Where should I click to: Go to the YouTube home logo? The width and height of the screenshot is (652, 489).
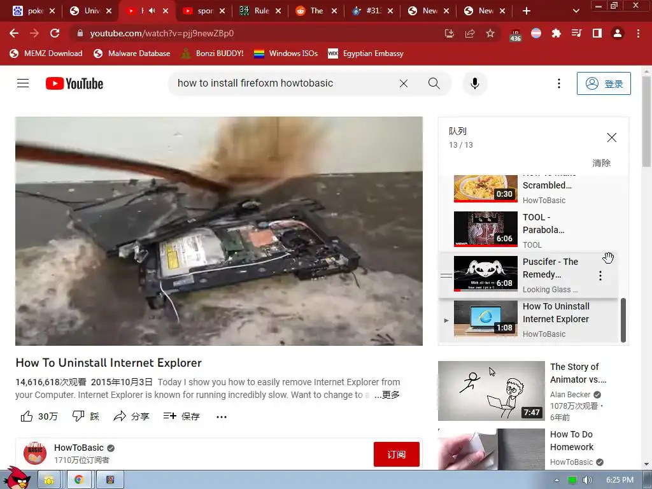(74, 83)
